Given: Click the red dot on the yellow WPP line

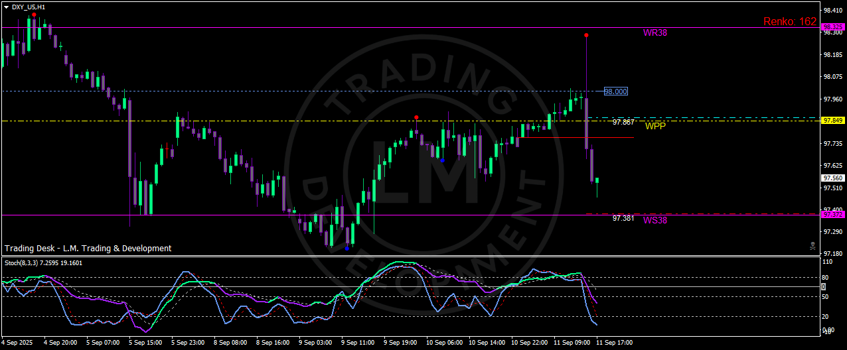Looking at the screenshot, I should pyautogui.click(x=416, y=117).
